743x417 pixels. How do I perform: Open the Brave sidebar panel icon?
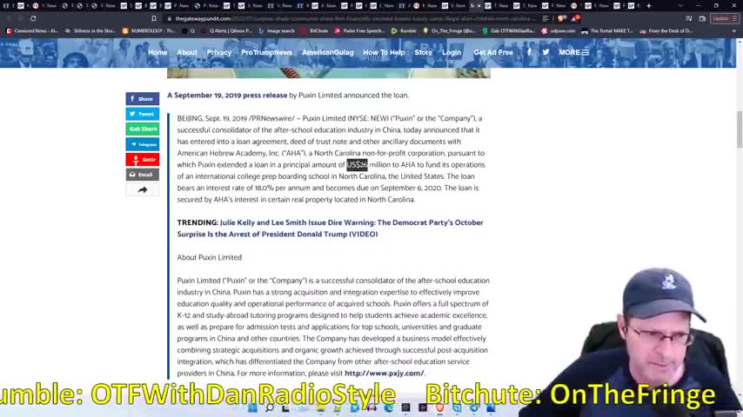pos(688,18)
